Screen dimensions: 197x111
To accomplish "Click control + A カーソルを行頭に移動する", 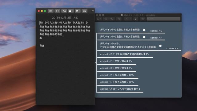I will (x=120, y=89).
